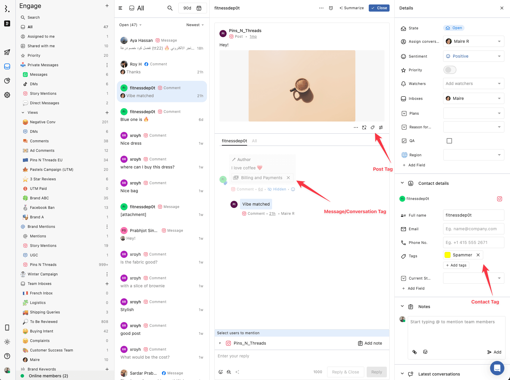Open the Publish paper plane sidebar icon
Screen dimensions: 510x380
point(7,52)
